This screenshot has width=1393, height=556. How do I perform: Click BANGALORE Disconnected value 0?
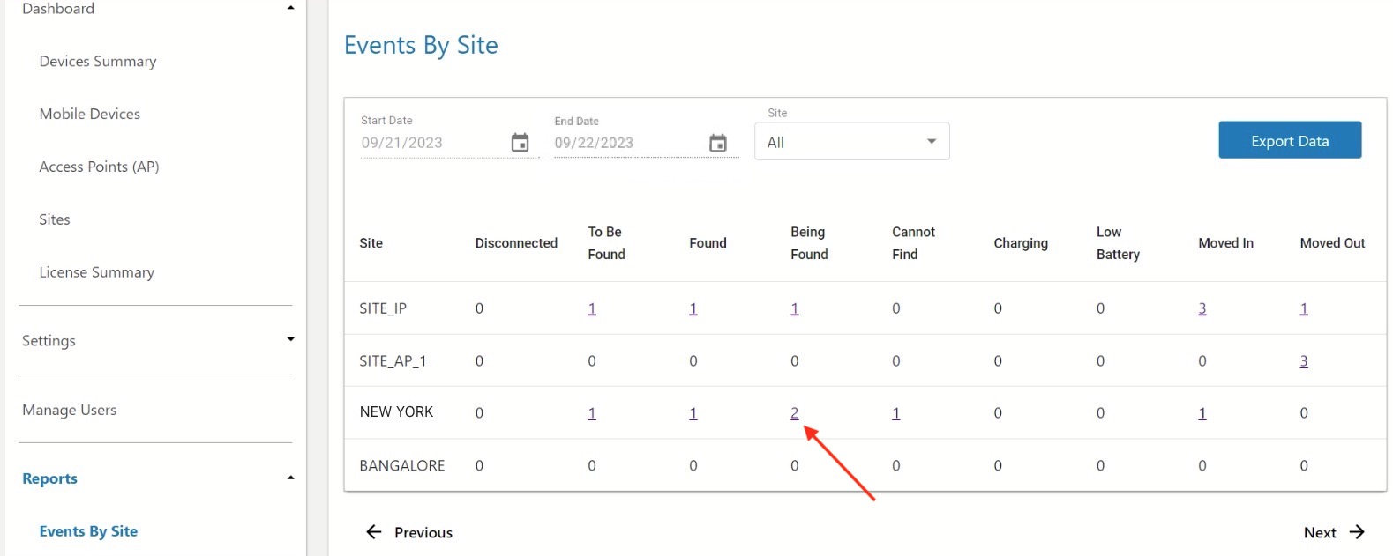pyautogui.click(x=479, y=465)
